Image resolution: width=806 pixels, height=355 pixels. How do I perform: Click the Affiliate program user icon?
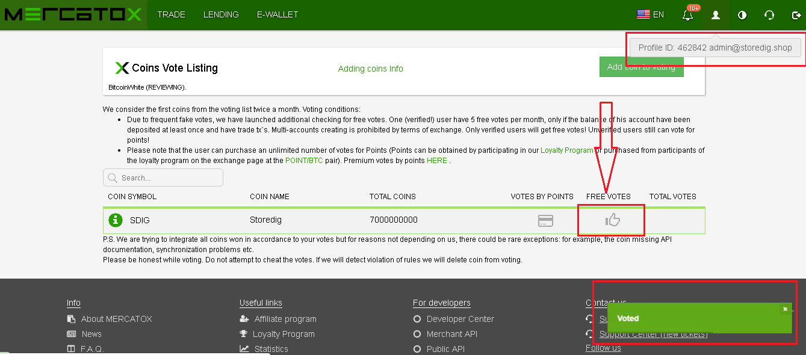[x=244, y=319]
